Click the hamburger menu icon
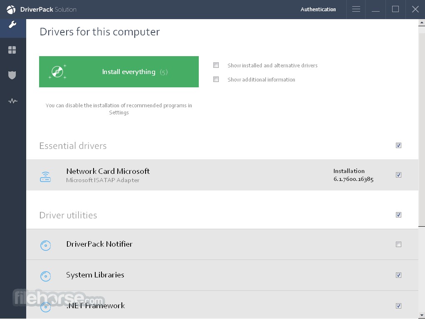The image size is (425, 319). point(356,9)
